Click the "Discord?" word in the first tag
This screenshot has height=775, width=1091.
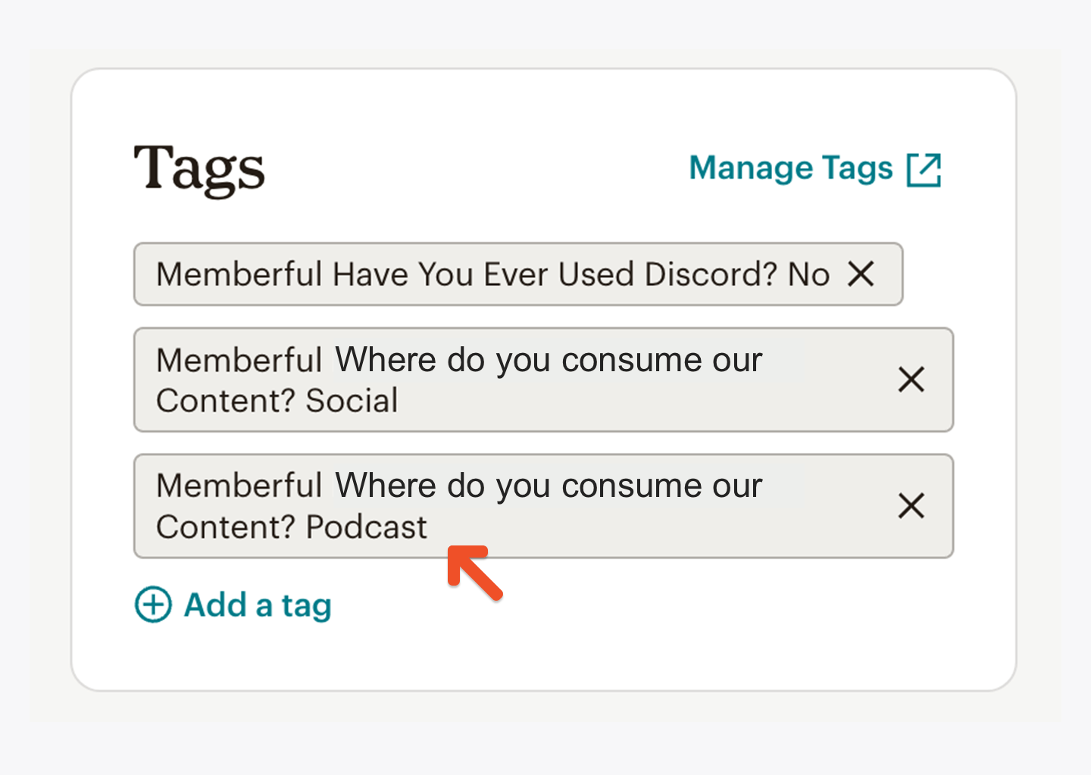pos(711,274)
